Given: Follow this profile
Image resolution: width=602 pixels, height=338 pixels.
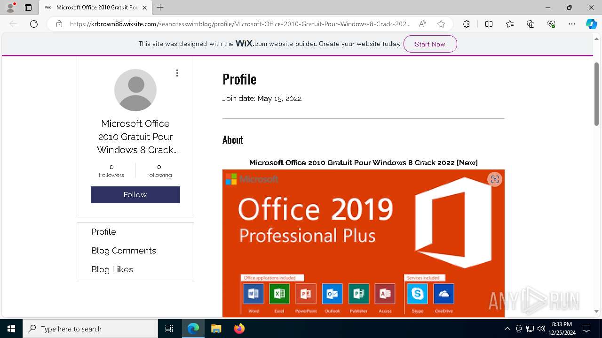Looking at the screenshot, I should 135,195.
